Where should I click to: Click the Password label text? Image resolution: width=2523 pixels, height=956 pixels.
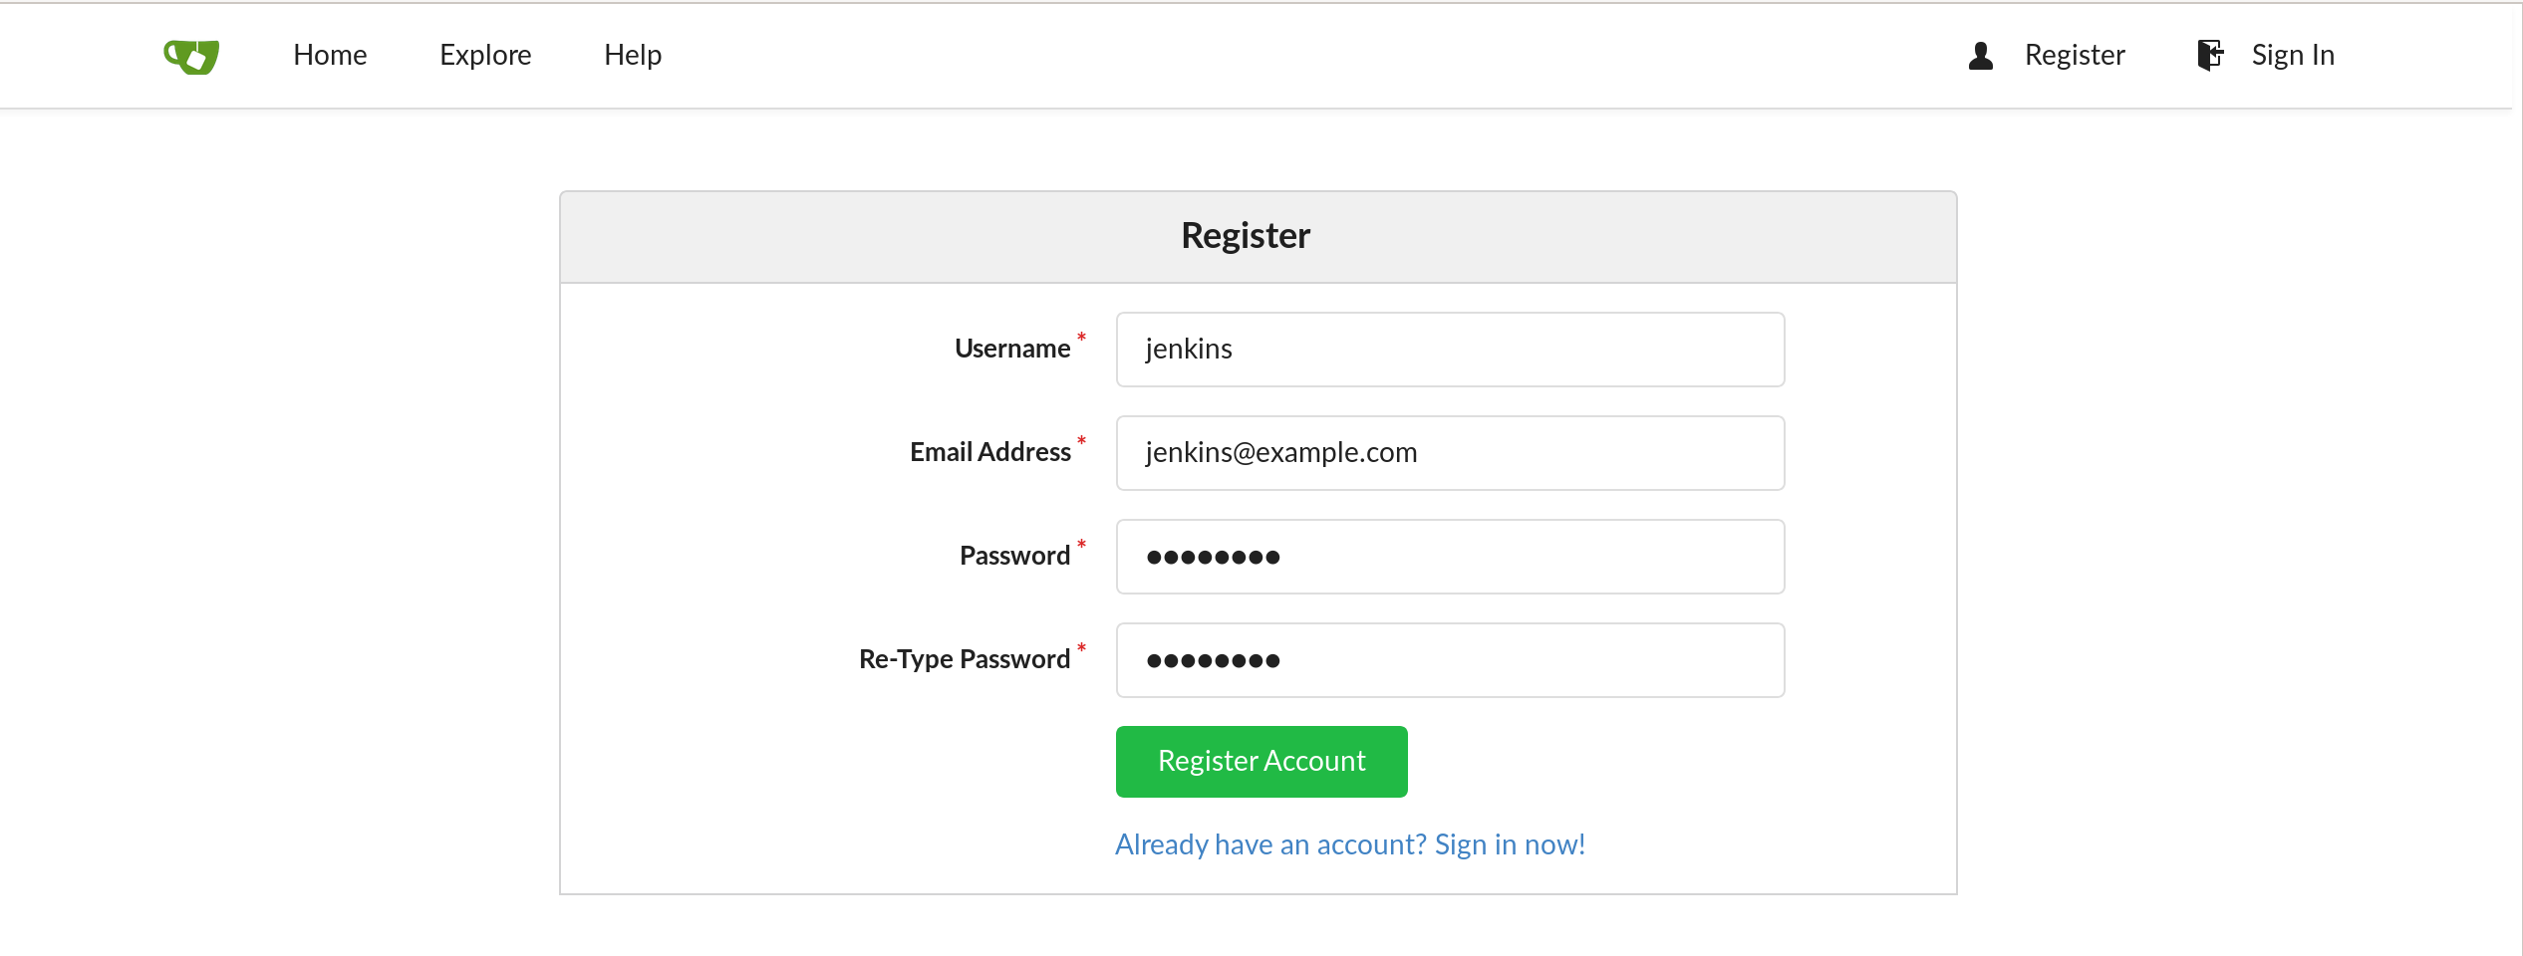point(1014,556)
